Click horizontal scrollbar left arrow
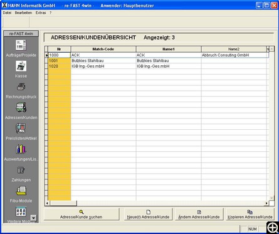This screenshot has height=234, width=279. pyautogui.click(x=47, y=203)
